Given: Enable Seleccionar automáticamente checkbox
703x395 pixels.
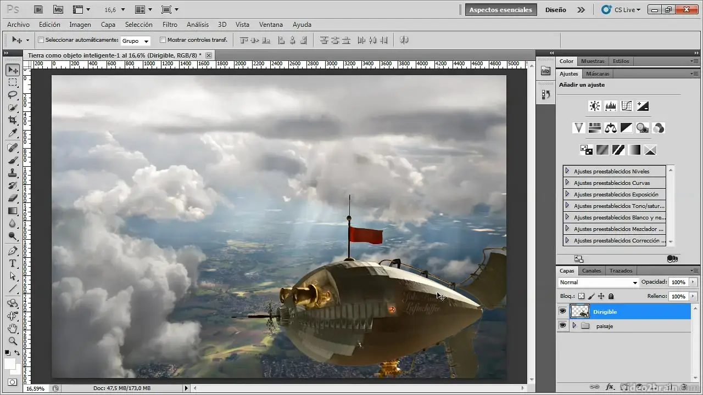Looking at the screenshot, I should coord(41,40).
